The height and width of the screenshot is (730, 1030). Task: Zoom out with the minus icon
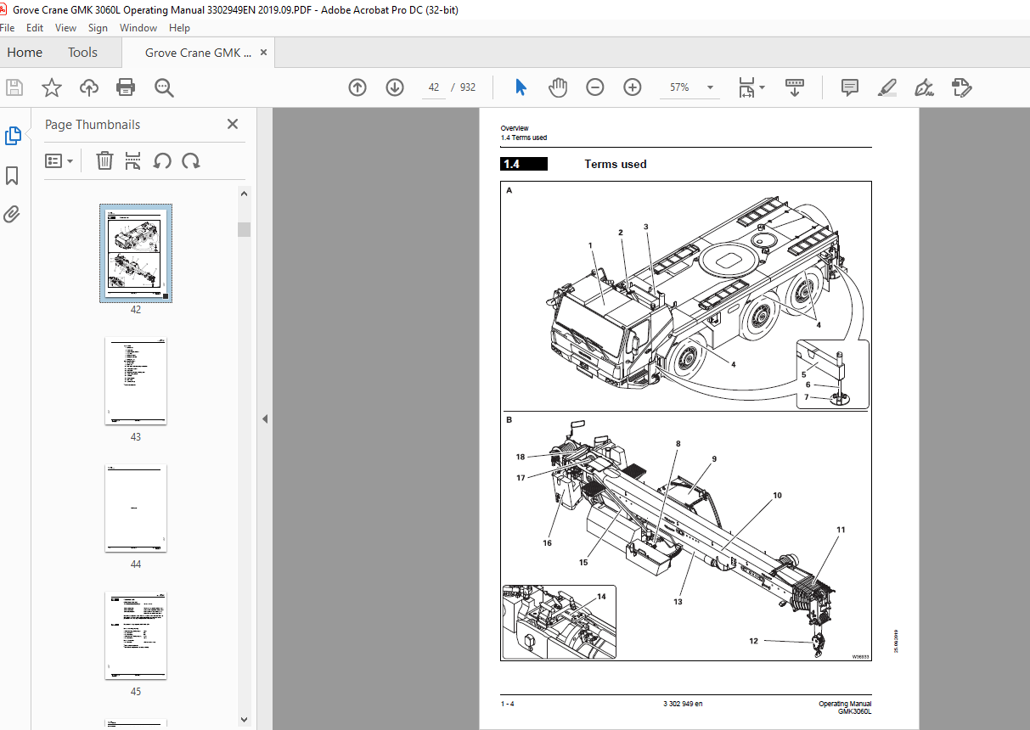point(595,87)
